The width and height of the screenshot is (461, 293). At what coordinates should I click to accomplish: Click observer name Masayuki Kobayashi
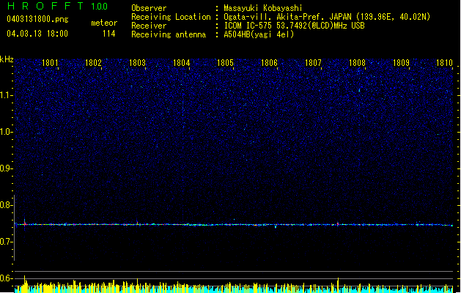(263, 8)
